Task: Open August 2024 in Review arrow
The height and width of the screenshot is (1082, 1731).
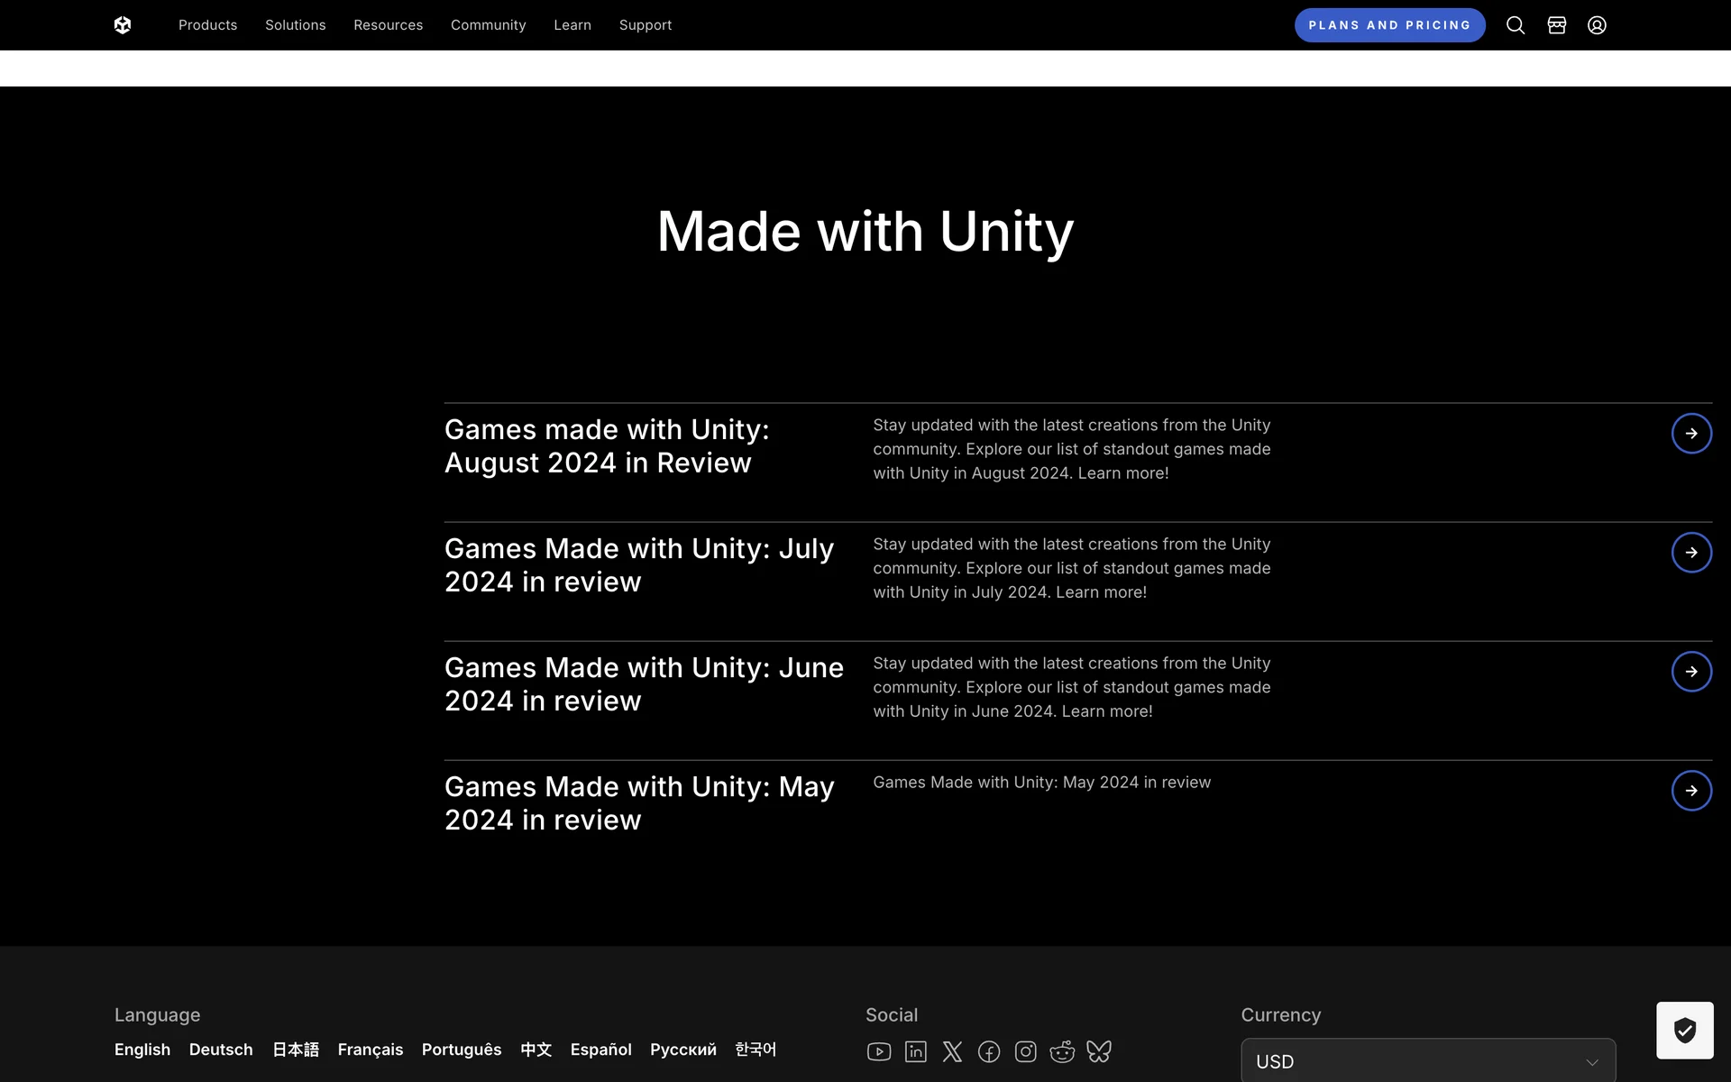Action: [x=1691, y=434]
